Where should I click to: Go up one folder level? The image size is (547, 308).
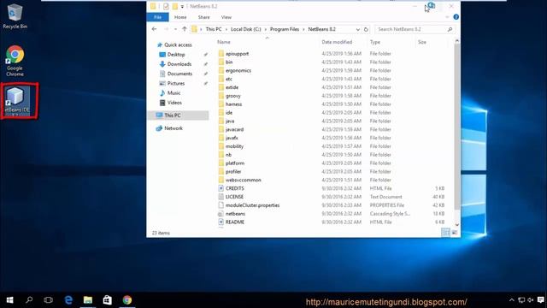(185, 29)
